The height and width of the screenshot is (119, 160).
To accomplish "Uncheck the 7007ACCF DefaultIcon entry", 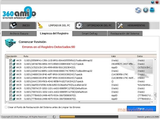I will tap(10, 88).
